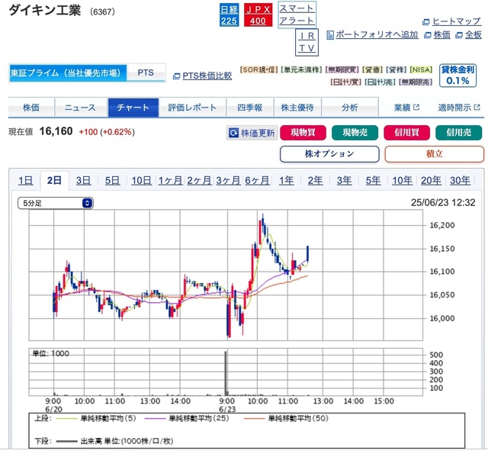Screen dimensions: 488x451
Task: Click the 現物買 button
Action: point(303,133)
